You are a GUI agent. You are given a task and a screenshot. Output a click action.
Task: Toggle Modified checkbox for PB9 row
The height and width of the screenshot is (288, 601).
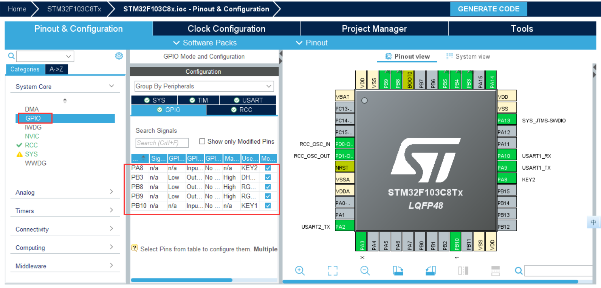(x=268, y=196)
